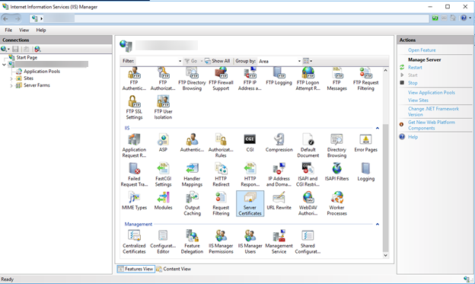This screenshot has height=284, width=475.
Task: Open HTTP Response Headers feature
Action: [x=250, y=175]
